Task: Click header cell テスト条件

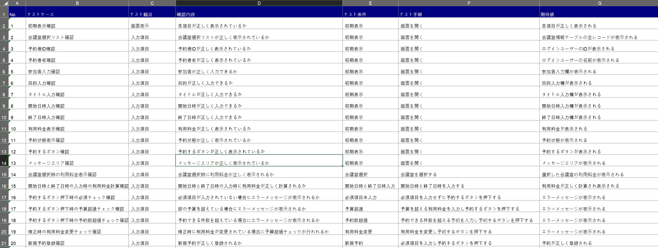Action: click(370, 12)
